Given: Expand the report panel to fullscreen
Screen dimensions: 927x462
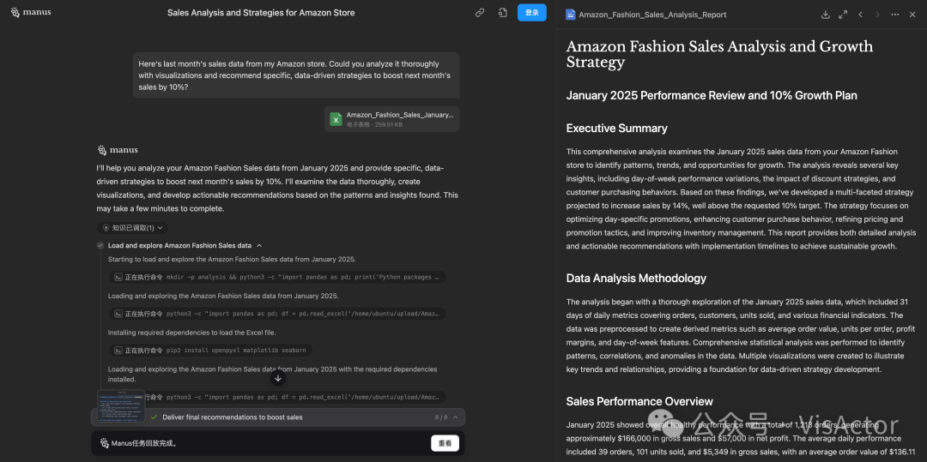Looking at the screenshot, I should tap(843, 15).
